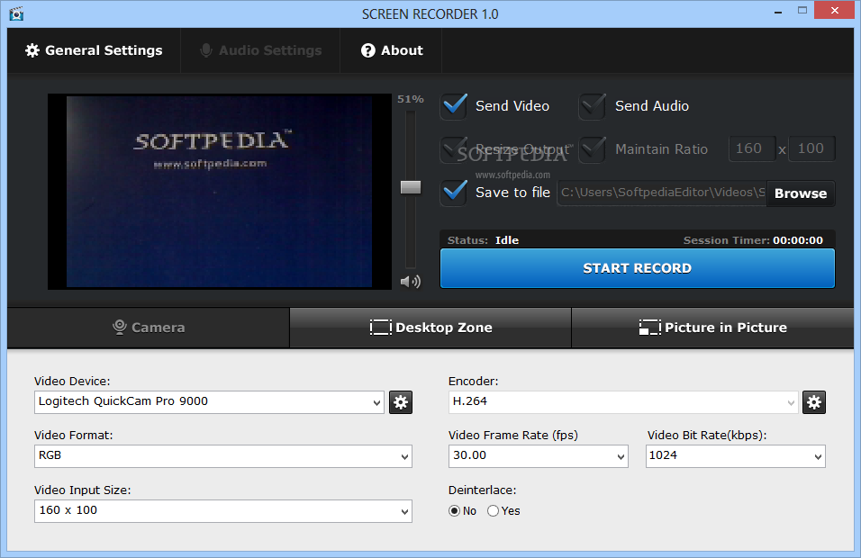Switch to the Picture in Picture tab

(712, 328)
